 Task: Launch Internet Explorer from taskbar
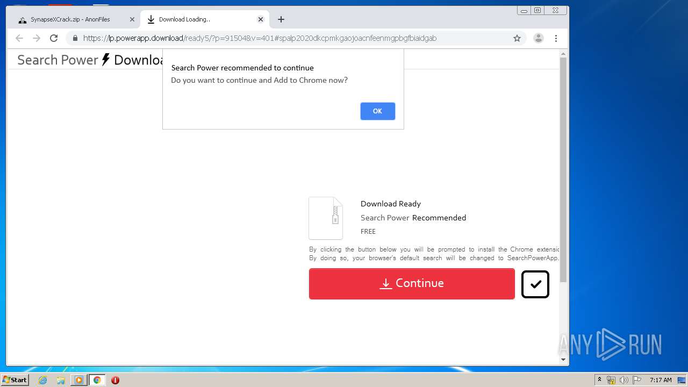43,380
